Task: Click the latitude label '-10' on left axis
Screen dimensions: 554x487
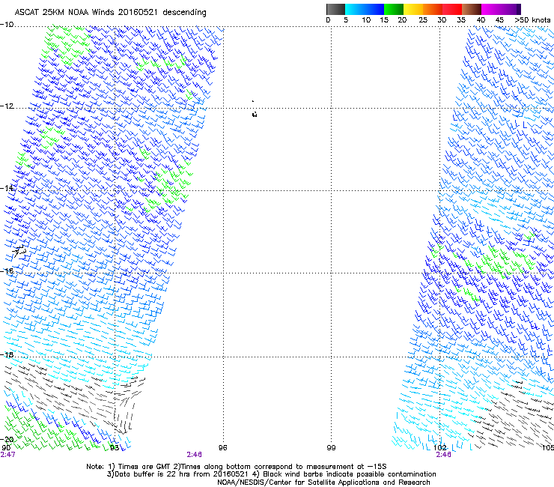Action: pos(7,25)
